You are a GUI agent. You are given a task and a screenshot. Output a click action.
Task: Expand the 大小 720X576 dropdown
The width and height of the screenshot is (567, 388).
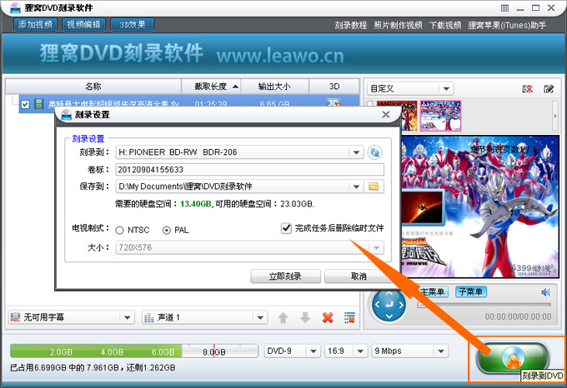376,247
